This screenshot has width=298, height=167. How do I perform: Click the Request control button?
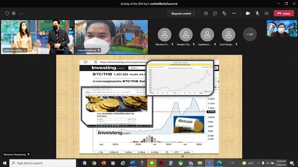(181, 13)
